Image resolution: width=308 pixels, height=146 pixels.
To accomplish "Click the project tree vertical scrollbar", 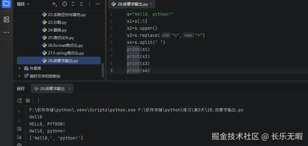I will click(x=103, y=70).
